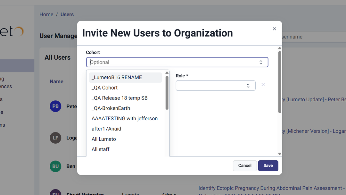Select _LumetoB16 RENAME cohort option

125,78
